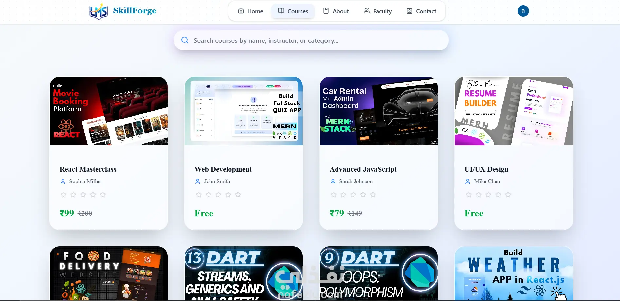Go to the Home nav item
Image resolution: width=620 pixels, height=301 pixels.
coord(250,11)
